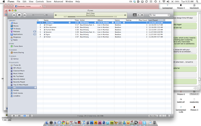Select the Top 25 Most Played playlist

point(21,85)
